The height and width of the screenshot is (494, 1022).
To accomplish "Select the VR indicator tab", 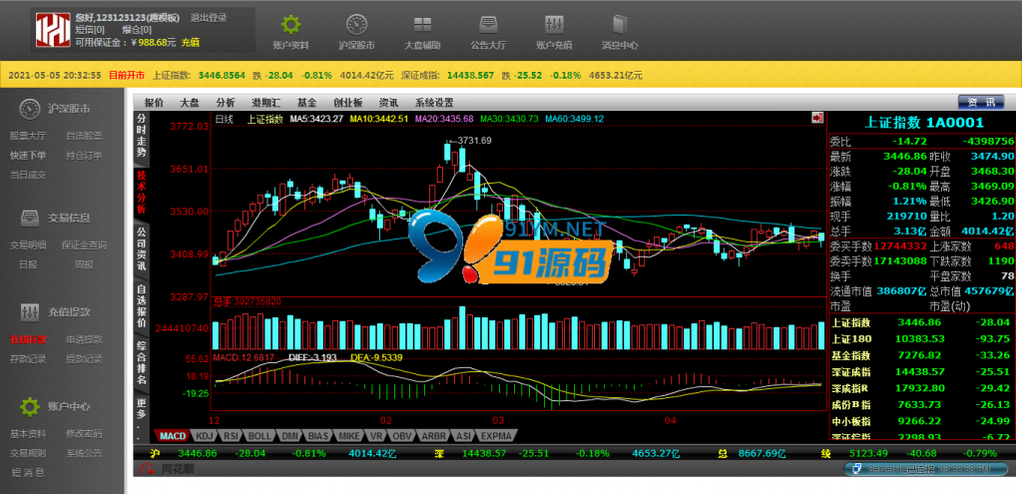I will tap(376, 435).
